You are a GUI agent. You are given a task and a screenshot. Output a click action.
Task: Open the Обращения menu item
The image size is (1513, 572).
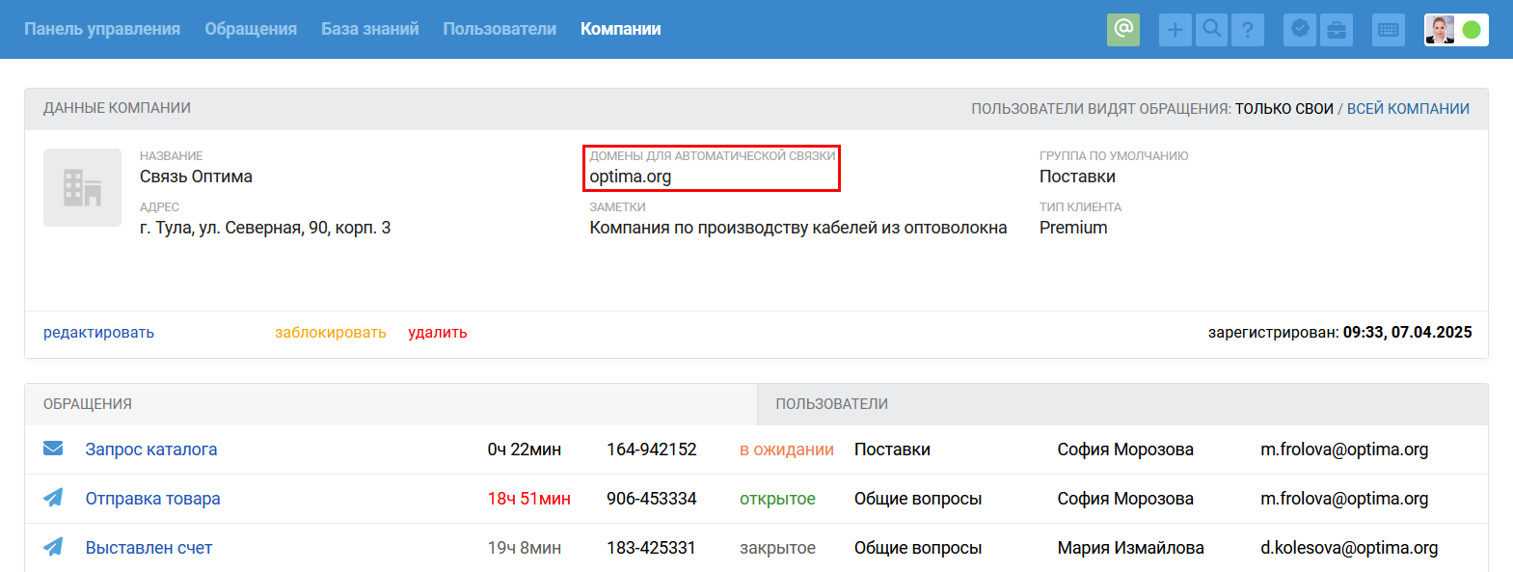[x=251, y=29]
